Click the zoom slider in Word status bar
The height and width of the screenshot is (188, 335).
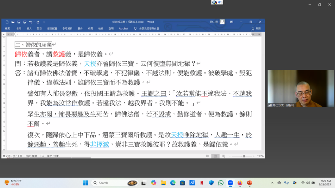[x=244, y=156]
